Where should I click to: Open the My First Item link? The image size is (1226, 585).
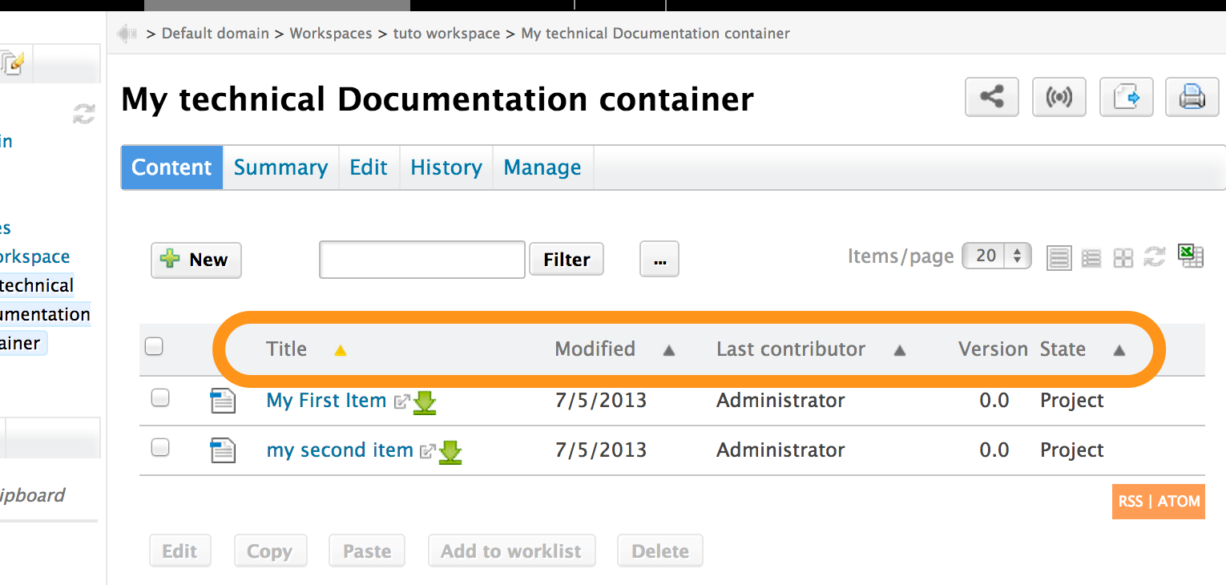[x=326, y=401]
